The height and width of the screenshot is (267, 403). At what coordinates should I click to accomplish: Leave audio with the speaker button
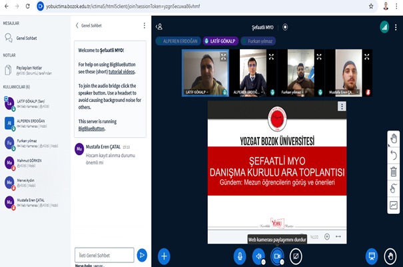coord(258,256)
